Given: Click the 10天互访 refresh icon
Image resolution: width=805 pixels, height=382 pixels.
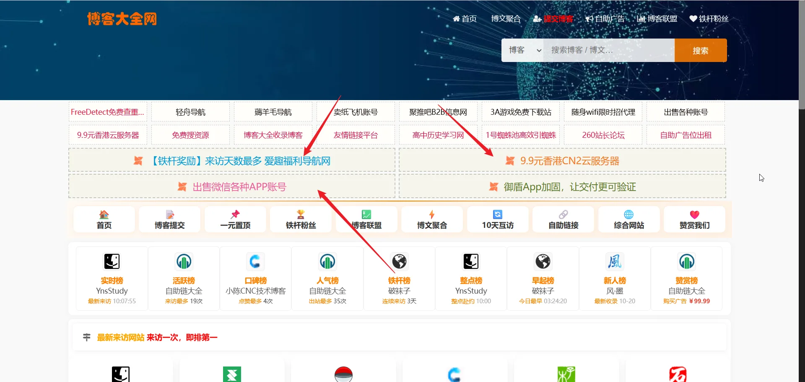Looking at the screenshot, I should pyautogui.click(x=498, y=214).
